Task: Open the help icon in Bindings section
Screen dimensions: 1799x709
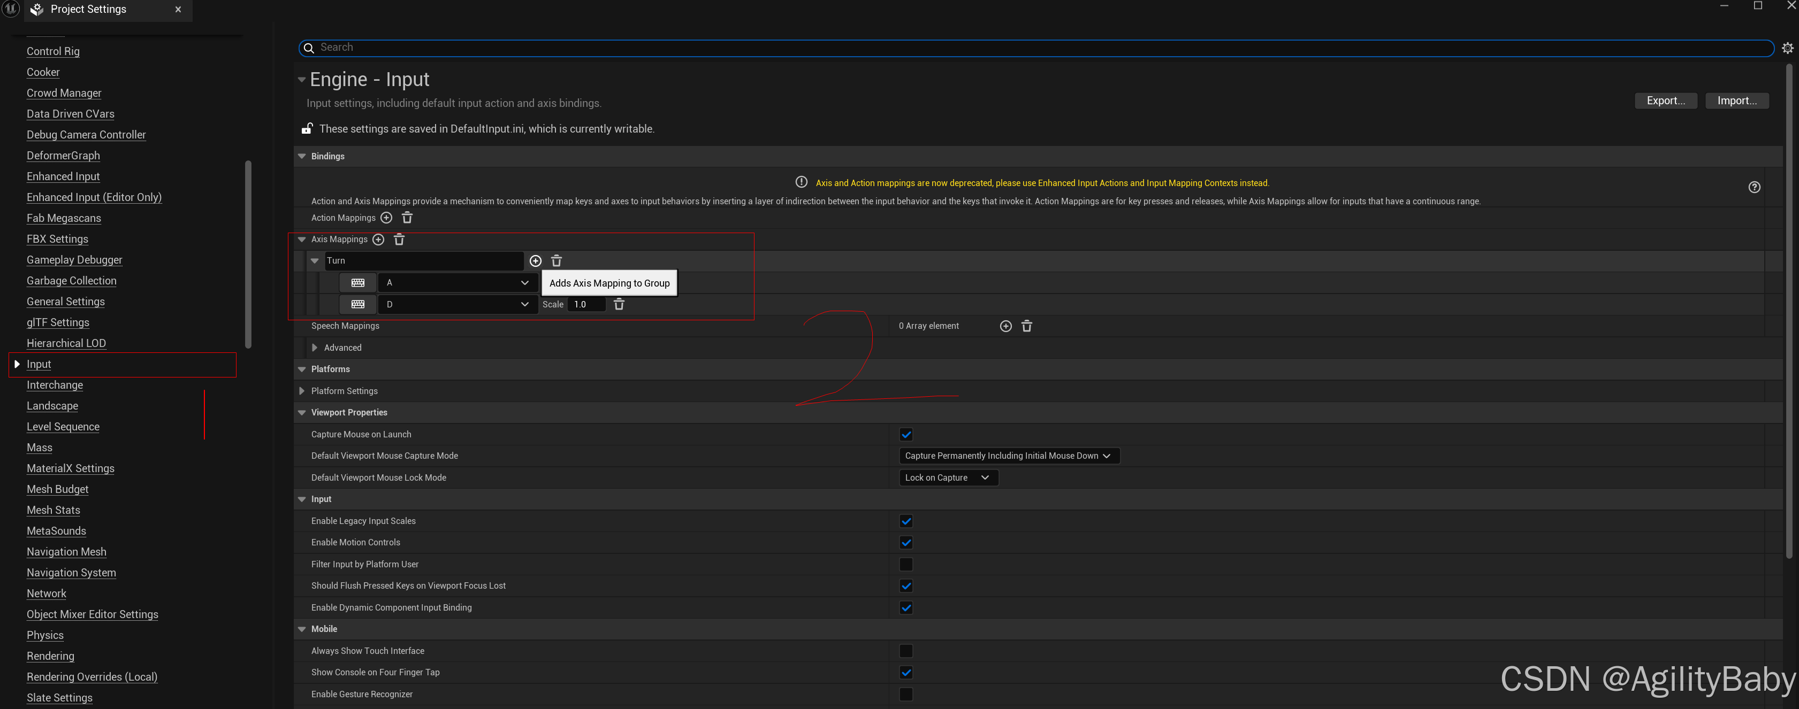Action: 1754,187
